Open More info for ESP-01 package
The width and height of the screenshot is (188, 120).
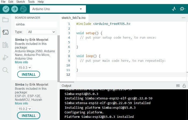coord(21,103)
